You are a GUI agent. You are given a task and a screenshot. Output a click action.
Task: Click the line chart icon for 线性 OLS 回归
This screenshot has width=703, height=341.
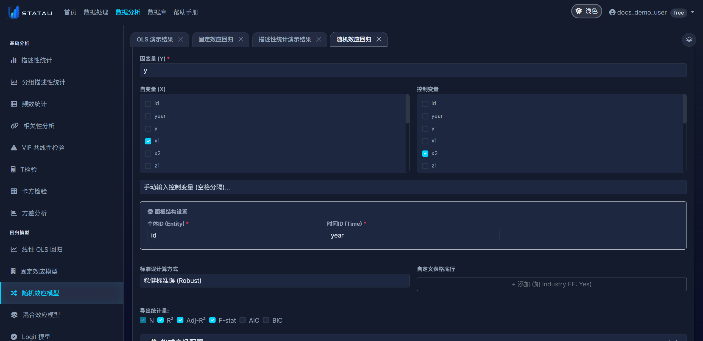(14, 249)
